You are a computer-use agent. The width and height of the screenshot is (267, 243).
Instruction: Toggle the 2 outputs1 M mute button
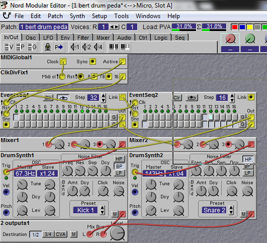click(73, 234)
